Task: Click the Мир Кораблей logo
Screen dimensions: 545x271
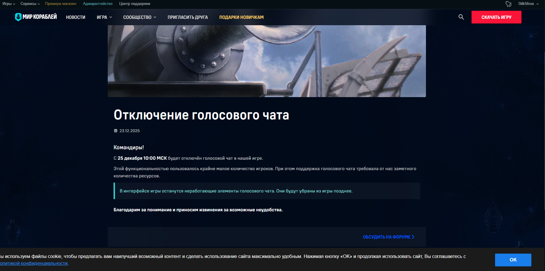Action: 36,17
